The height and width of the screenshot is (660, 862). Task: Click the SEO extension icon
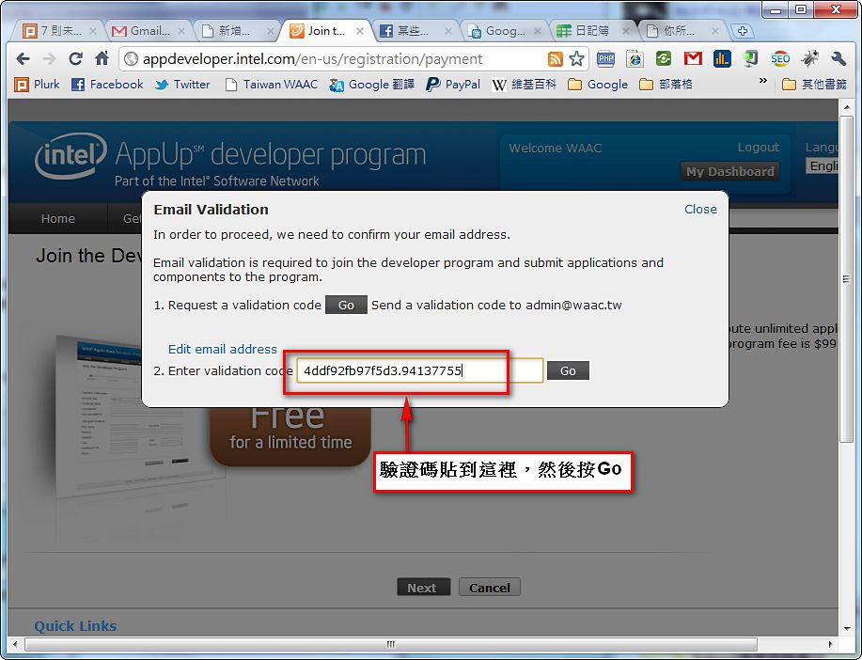(x=780, y=58)
